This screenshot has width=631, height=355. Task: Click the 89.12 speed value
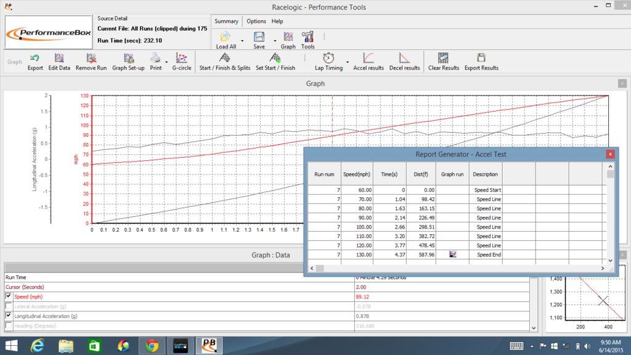[361, 296]
